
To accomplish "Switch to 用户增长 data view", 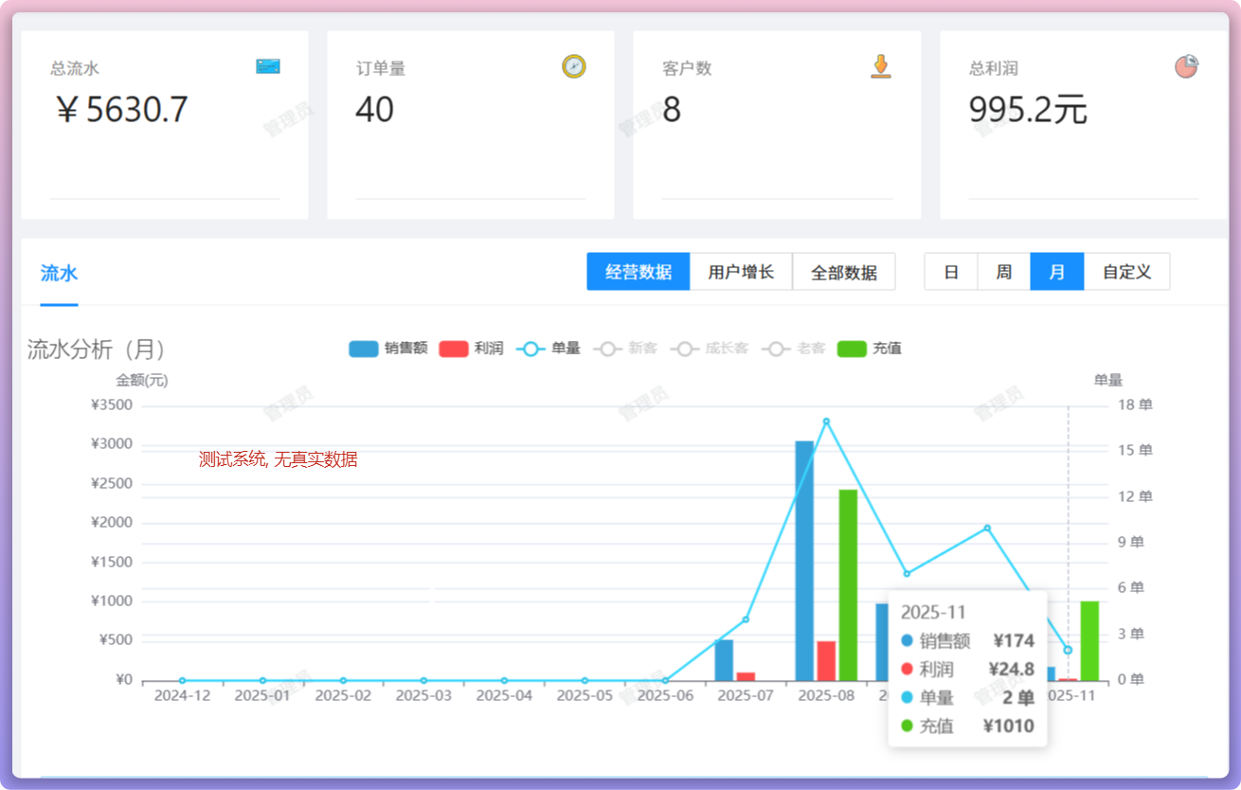I will [x=741, y=272].
